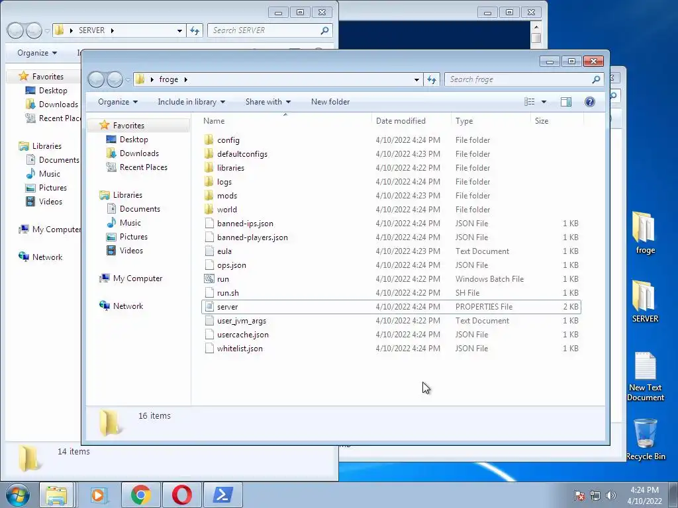This screenshot has height=508, width=678.
Task: Select SERVER folder on desktop
Action: (645, 302)
